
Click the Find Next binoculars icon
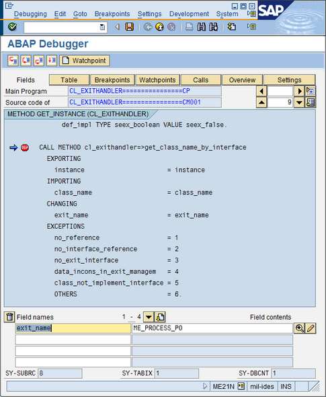coord(214,27)
